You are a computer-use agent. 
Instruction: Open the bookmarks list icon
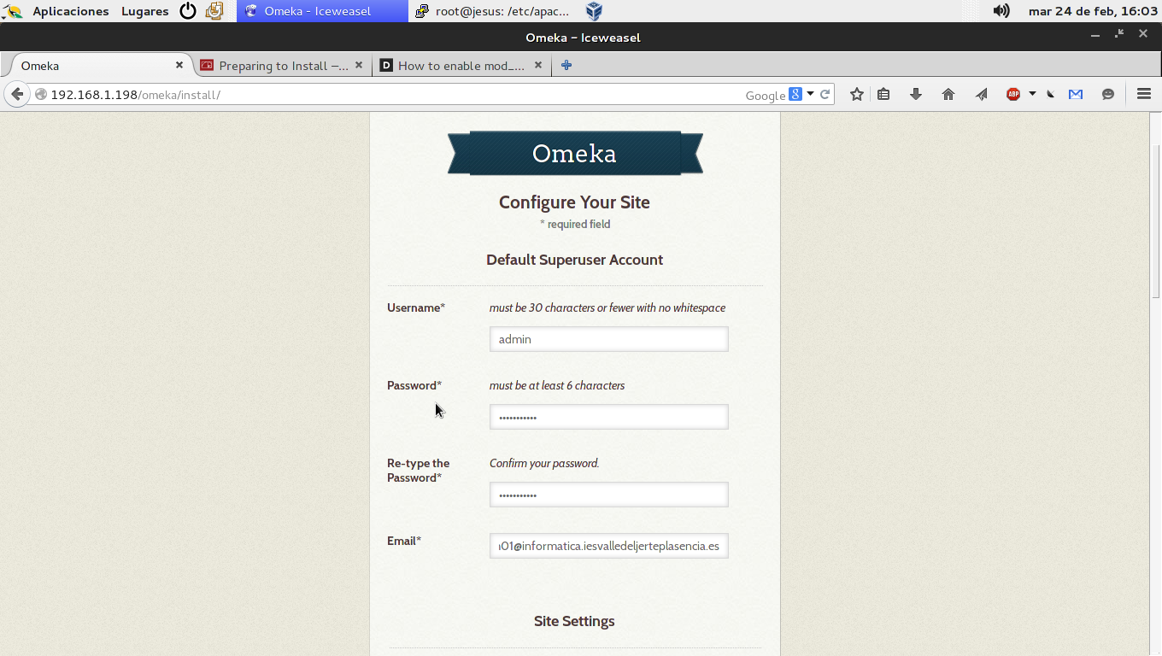(883, 95)
